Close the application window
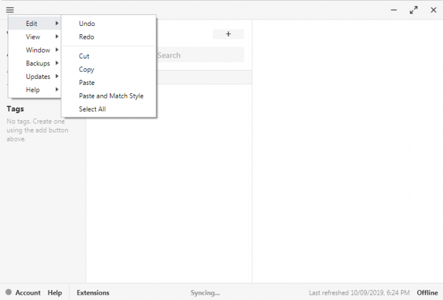 [434, 10]
